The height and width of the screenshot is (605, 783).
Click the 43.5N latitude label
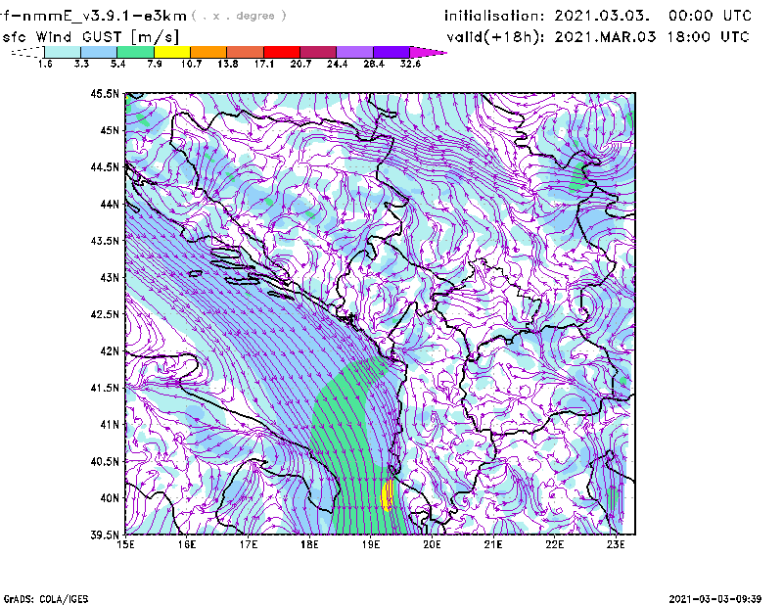(105, 241)
